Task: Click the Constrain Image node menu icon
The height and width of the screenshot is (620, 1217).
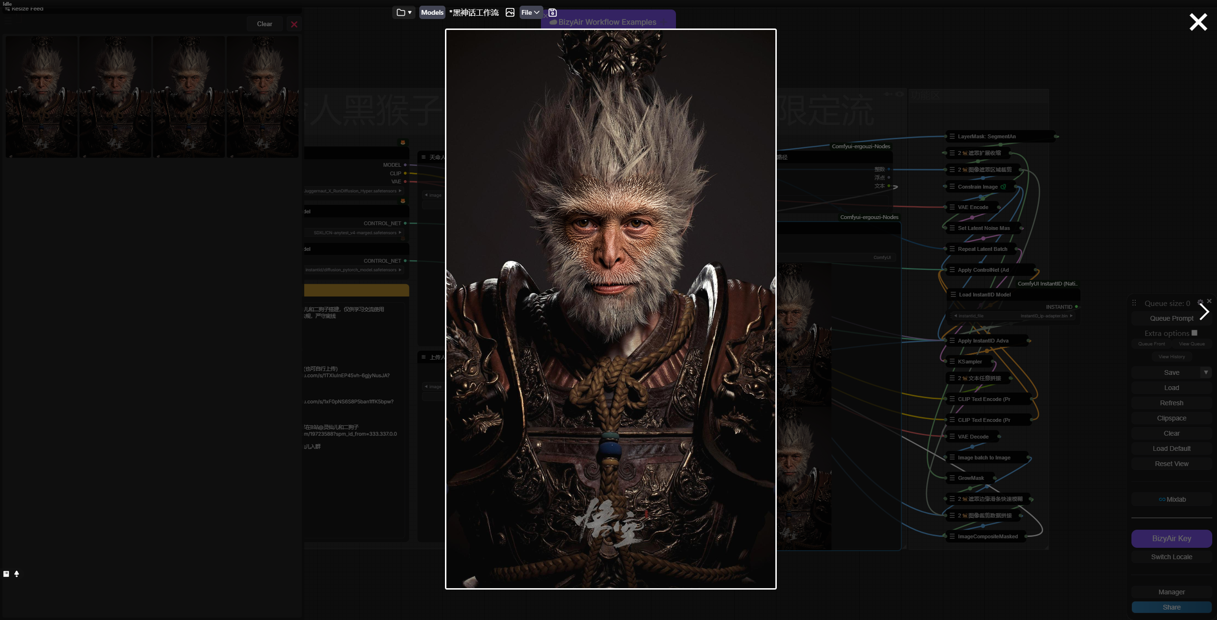Action: (x=952, y=187)
